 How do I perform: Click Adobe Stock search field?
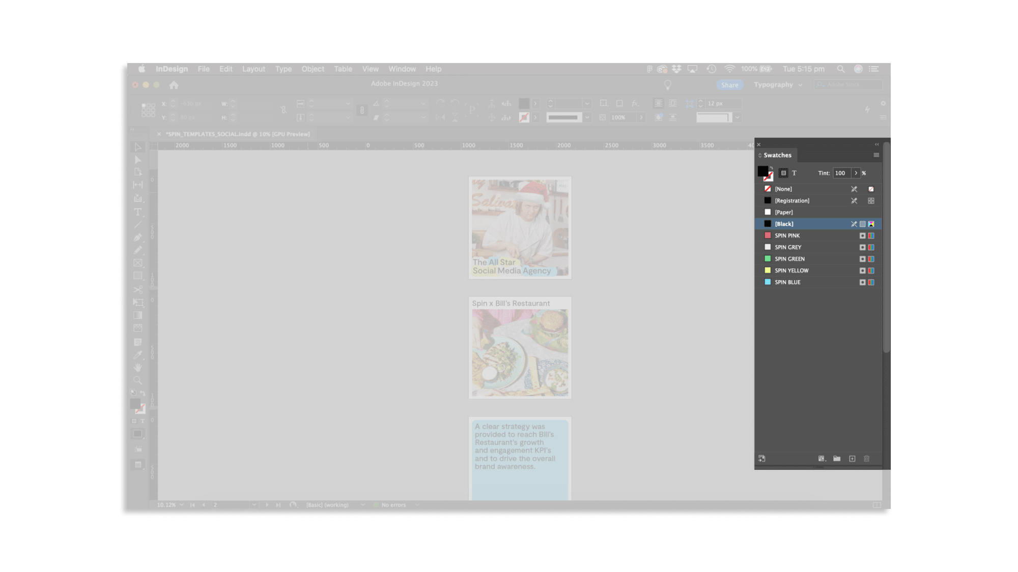pos(847,84)
